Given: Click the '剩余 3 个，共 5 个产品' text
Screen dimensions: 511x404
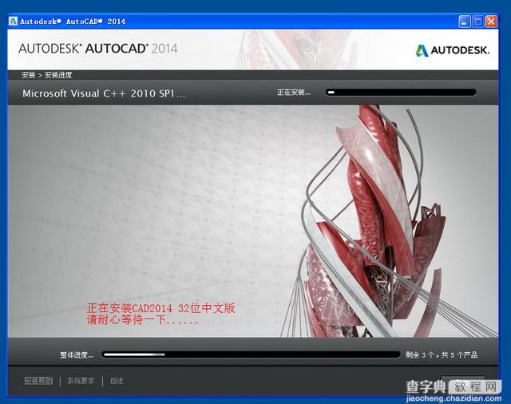Looking at the screenshot, I should [442, 354].
